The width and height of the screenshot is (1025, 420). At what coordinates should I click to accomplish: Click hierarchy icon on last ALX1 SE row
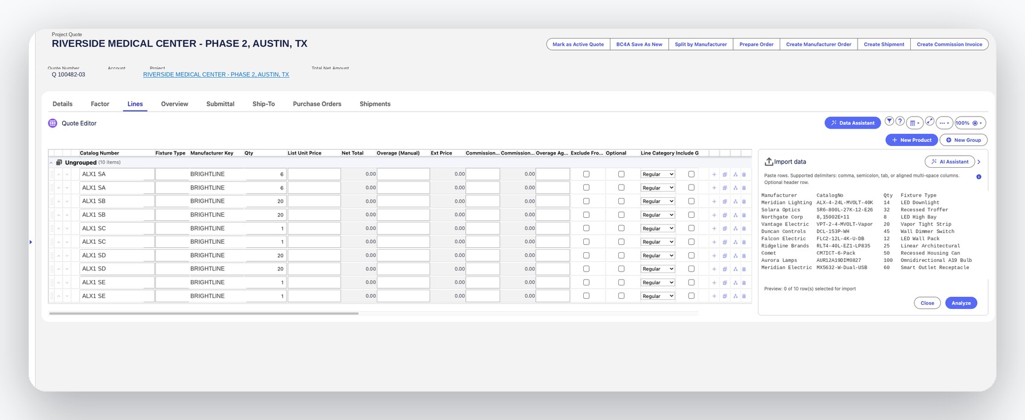(736, 296)
